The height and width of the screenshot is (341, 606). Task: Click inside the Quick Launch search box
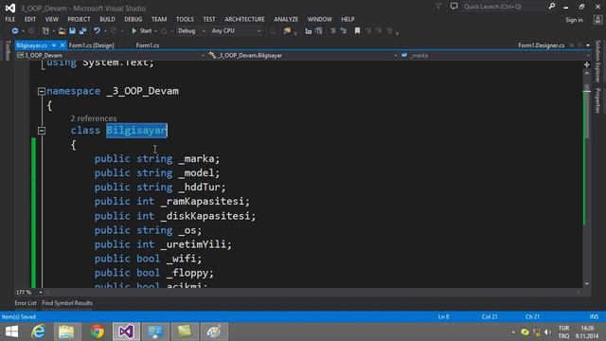pos(504,7)
